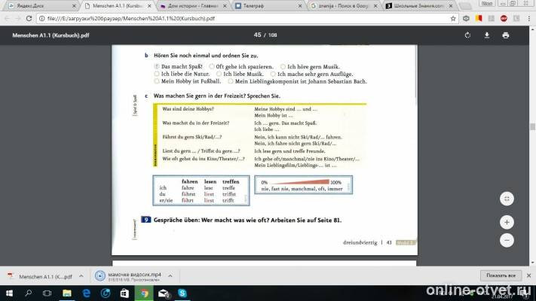Click the yellow-red bookmark extension icon

[479, 18]
